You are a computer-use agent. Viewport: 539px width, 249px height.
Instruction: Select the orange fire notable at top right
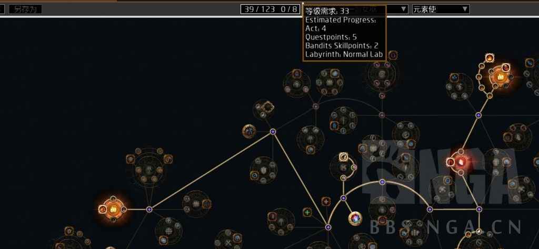499,77
